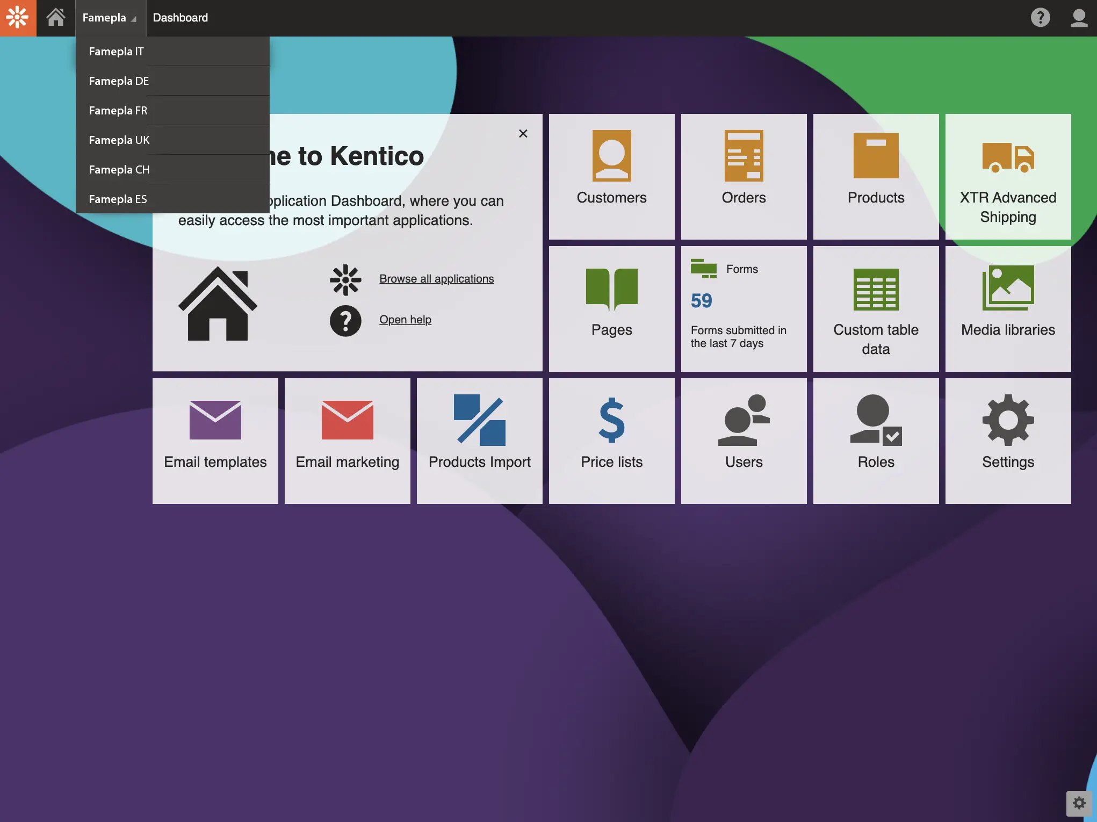Open Custom table data
The image size is (1097, 822).
(x=876, y=309)
